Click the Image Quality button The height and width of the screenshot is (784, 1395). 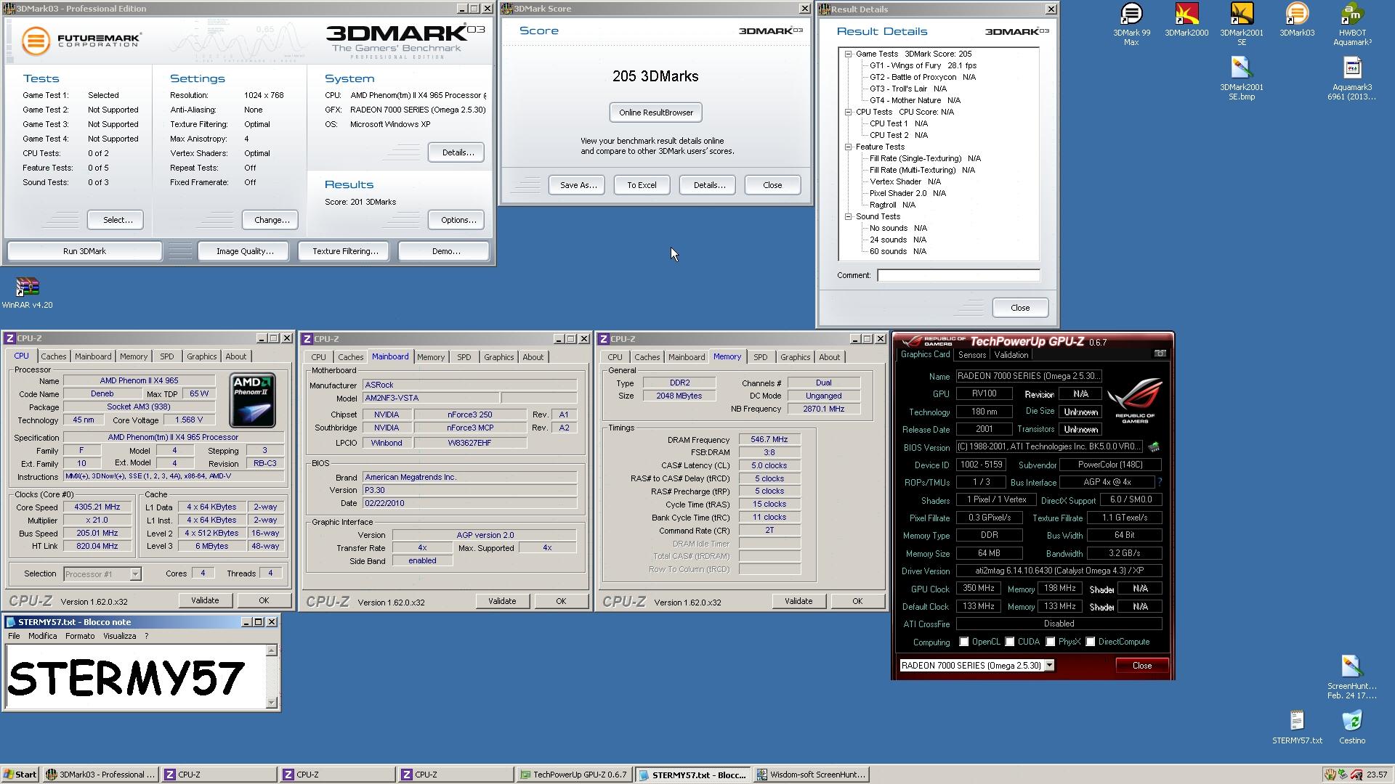(x=244, y=251)
